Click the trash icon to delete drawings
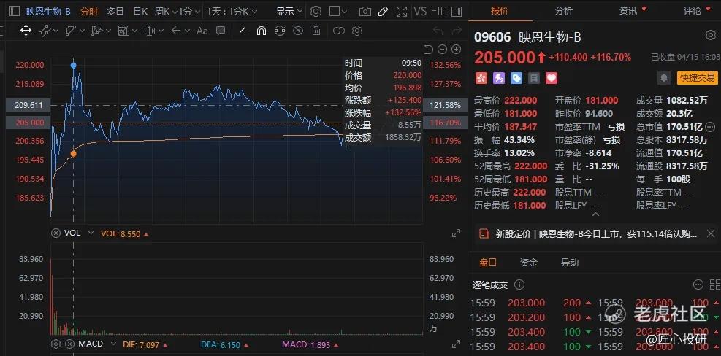Screen dimensions: 721x356 316,31
